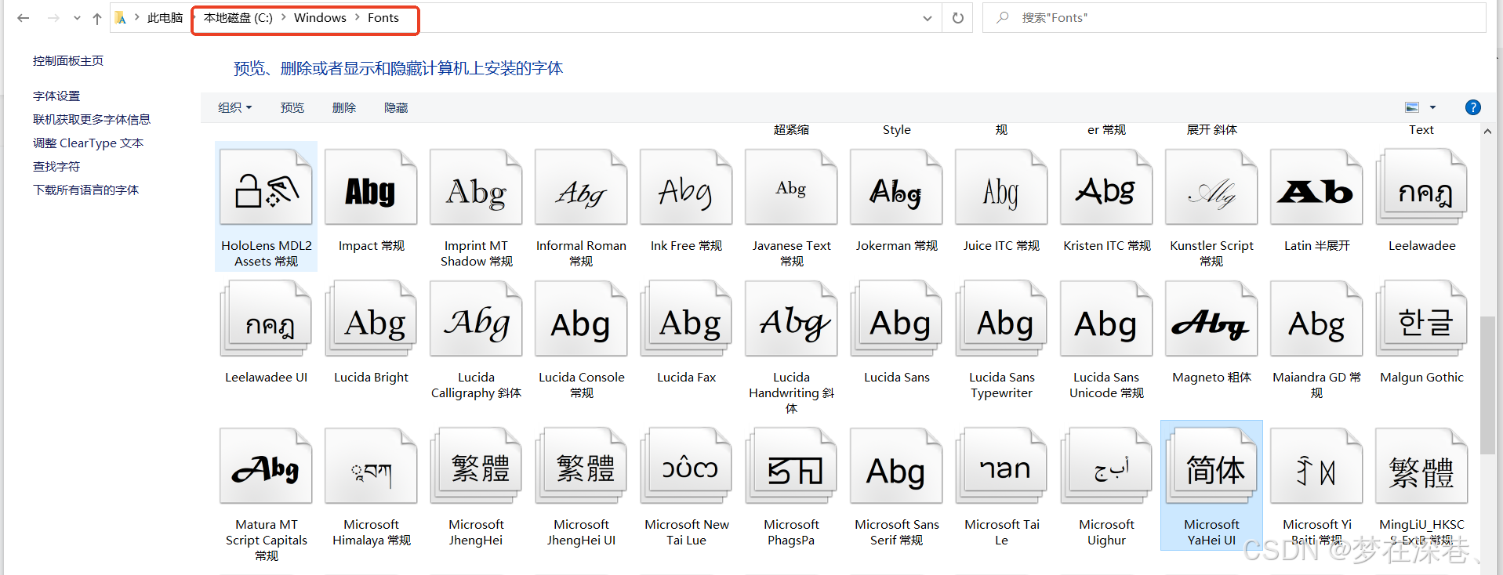Expand the view options dropdown arrow
1503x575 pixels.
tap(1432, 107)
